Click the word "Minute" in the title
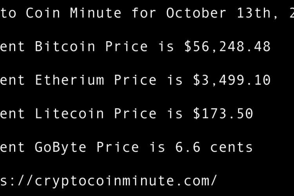The height and width of the screenshot is (196, 294). 96,13
